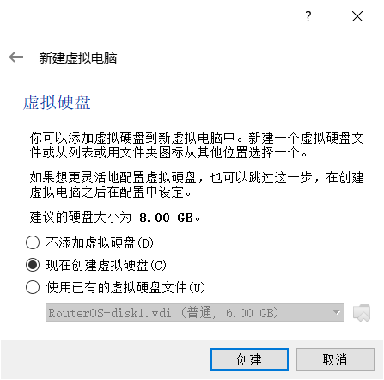The width and height of the screenshot is (384, 380).
Task: Select the 现在创建虚拟硬盘(C) radio button
Action: pos(33,265)
